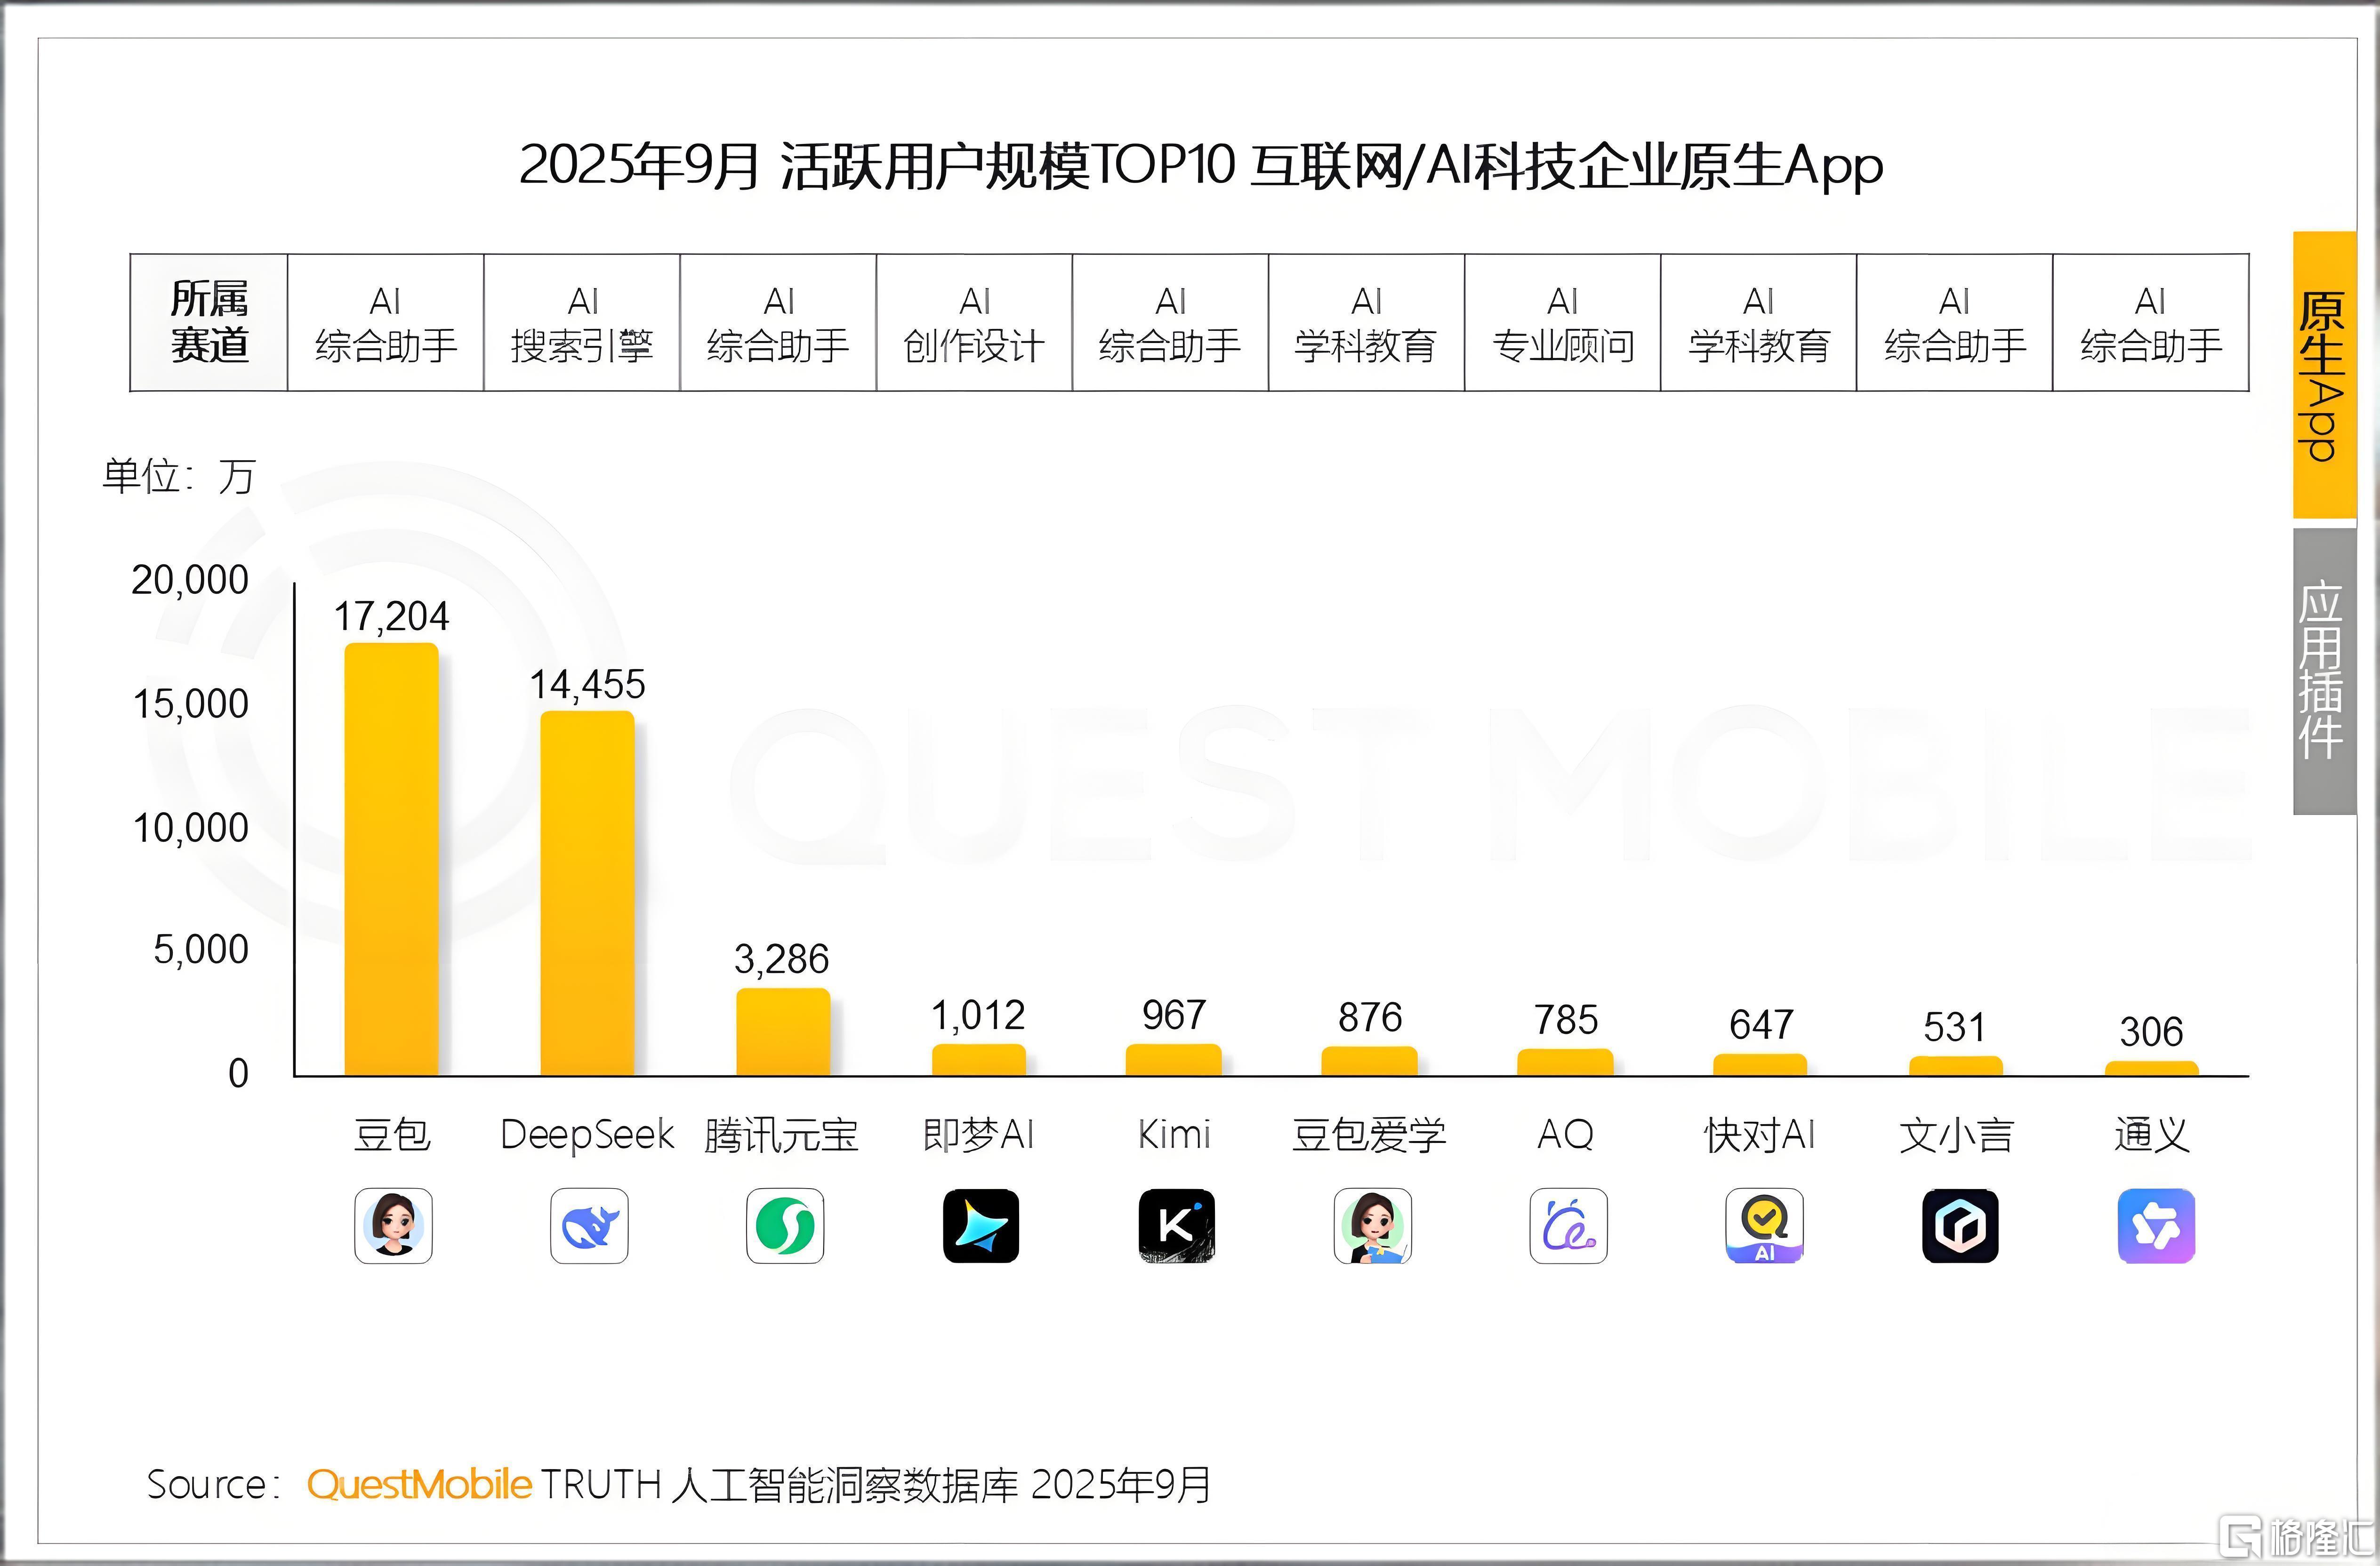
Task: Click the 即梦AI app icon
Action: tap(981, 1226)
